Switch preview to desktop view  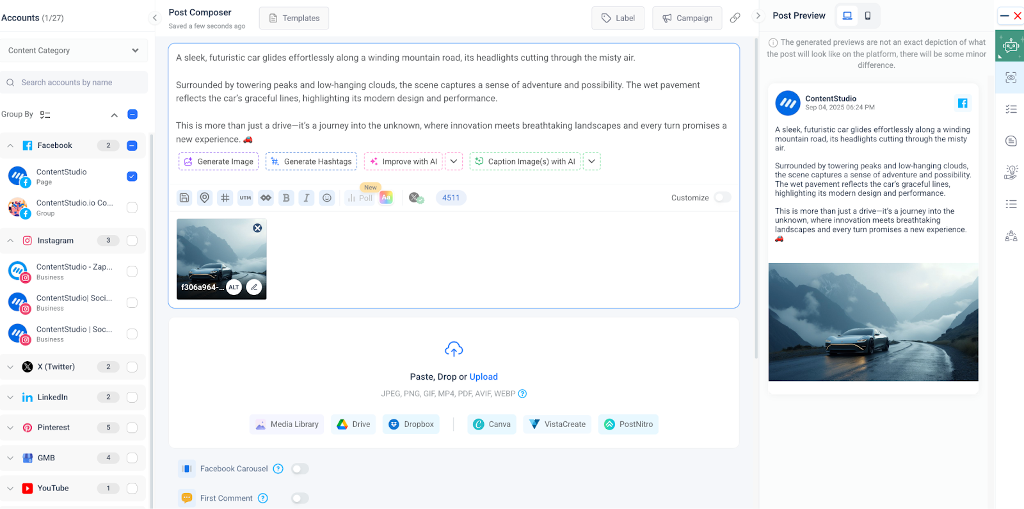(x=847, y=15)
